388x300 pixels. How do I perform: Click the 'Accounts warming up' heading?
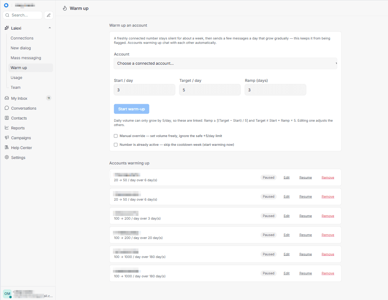[x=129, y=163]
